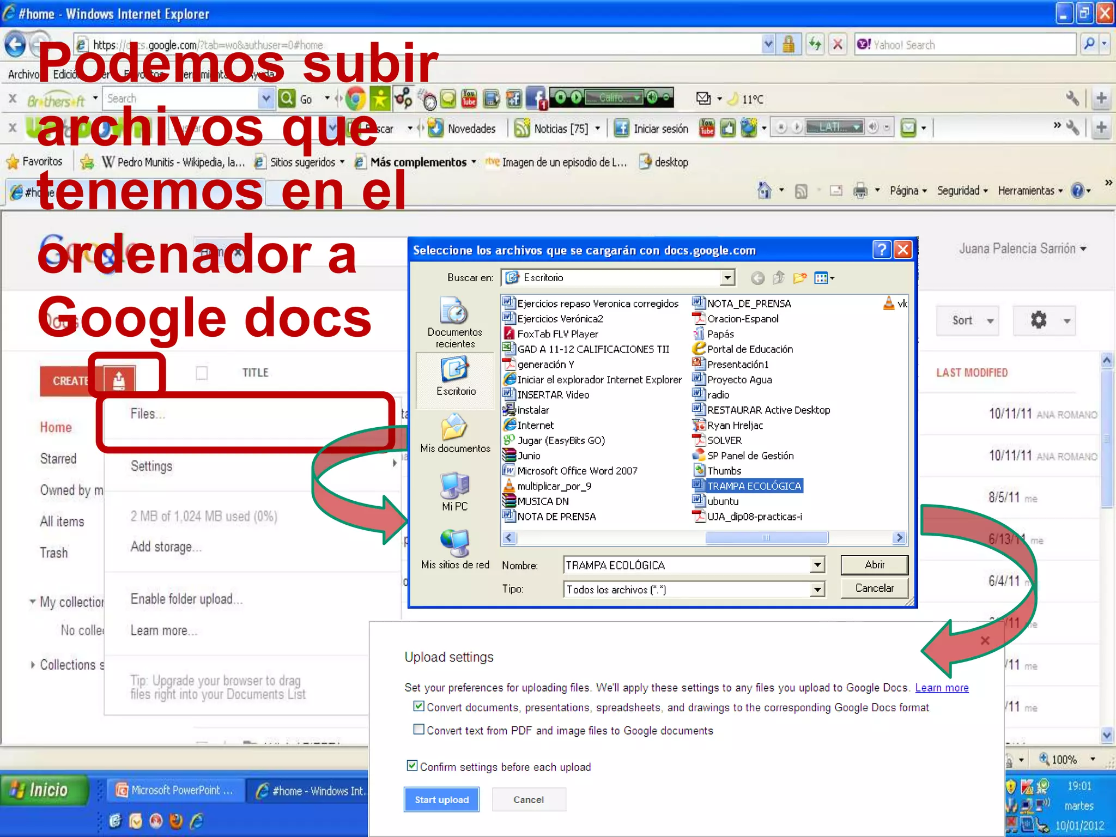Click the security lock icon in address bar
The width and height of the screenshot is (1116, 837).
789,44
